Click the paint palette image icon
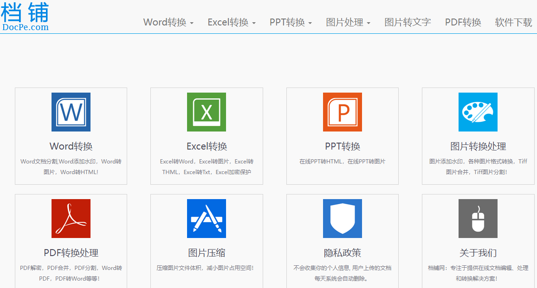Viewport: 537px width, 288px height. coord(478,112)
